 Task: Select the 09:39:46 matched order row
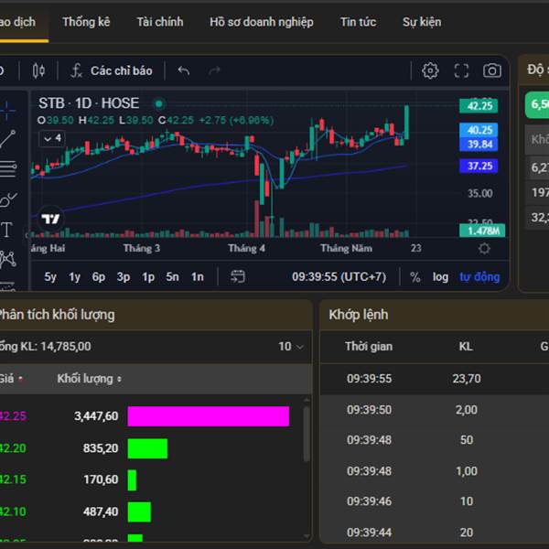pos(435,501)
